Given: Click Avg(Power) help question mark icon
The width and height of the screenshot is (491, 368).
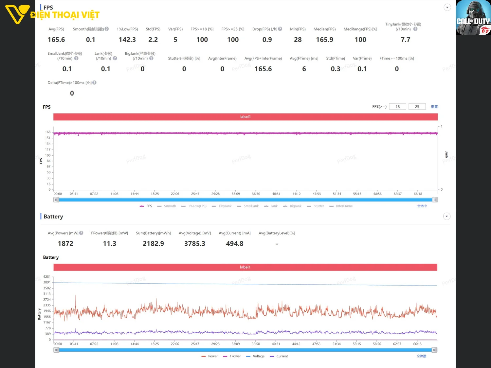Looking at the screenshot, I should tap(81, 233).
